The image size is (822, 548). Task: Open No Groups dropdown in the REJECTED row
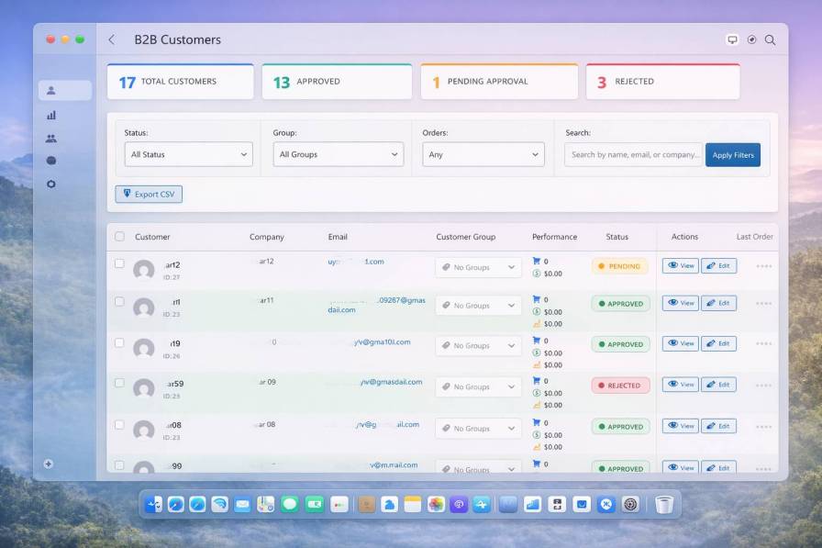479,387
